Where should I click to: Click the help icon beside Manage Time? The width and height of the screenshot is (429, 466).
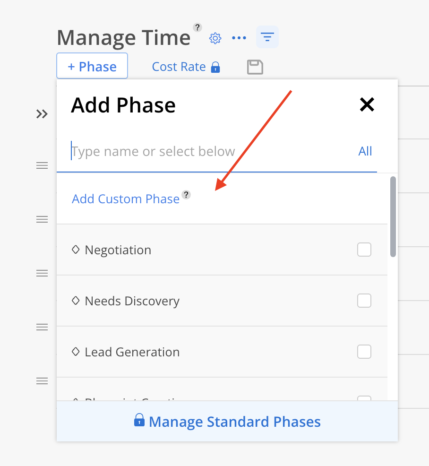[x=197, y=27]
